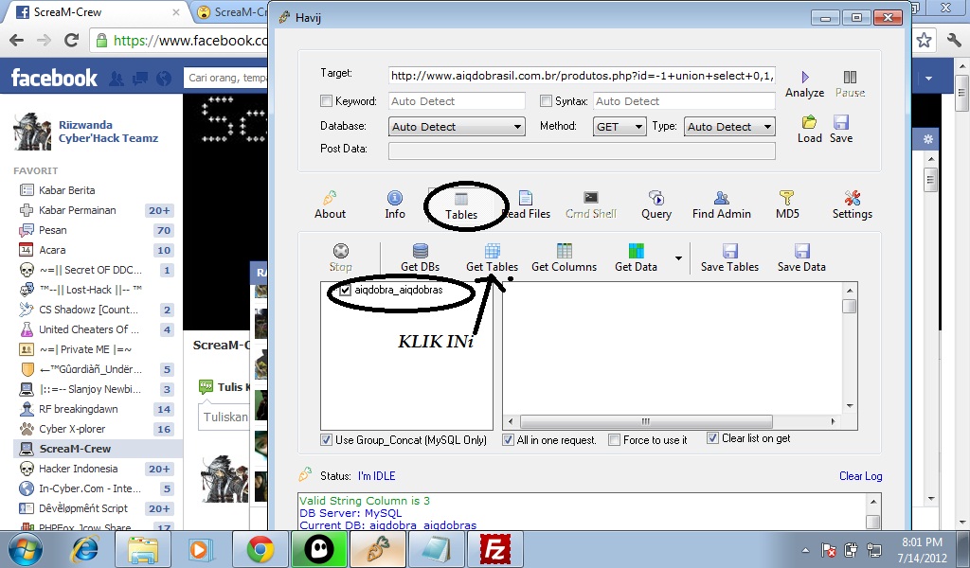
Task: Open FileZilla from taskbar
Action: coord(494,549)
